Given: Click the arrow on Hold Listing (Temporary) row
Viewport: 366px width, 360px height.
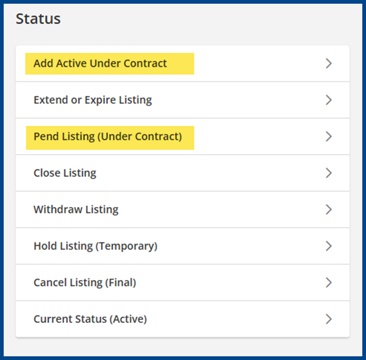Looking at the screenshot, I should pyautogui.click(x=328, y=246).
